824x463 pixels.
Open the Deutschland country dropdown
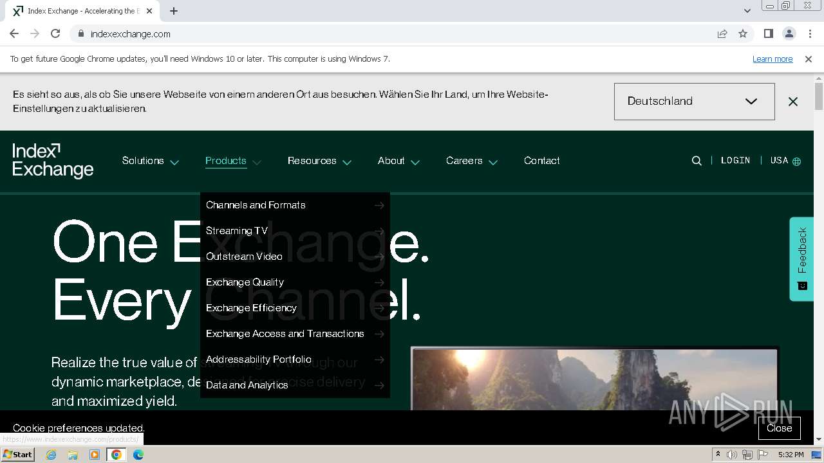(694, 101)
